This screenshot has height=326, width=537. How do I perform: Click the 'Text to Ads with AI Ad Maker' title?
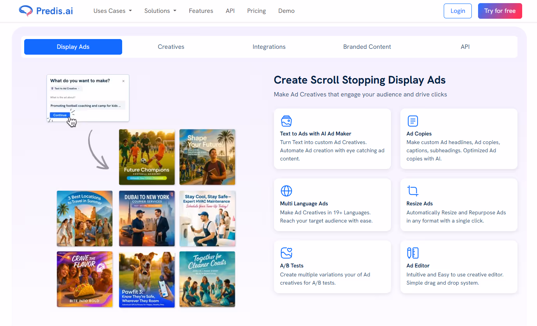pos(316,134)
